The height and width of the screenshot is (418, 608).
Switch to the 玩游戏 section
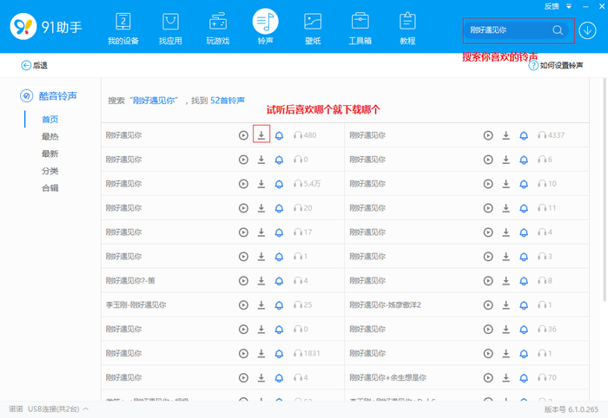pyautogui.click(x=218, y=29)
